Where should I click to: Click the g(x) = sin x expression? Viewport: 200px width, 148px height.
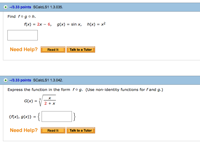click(69, 24)
